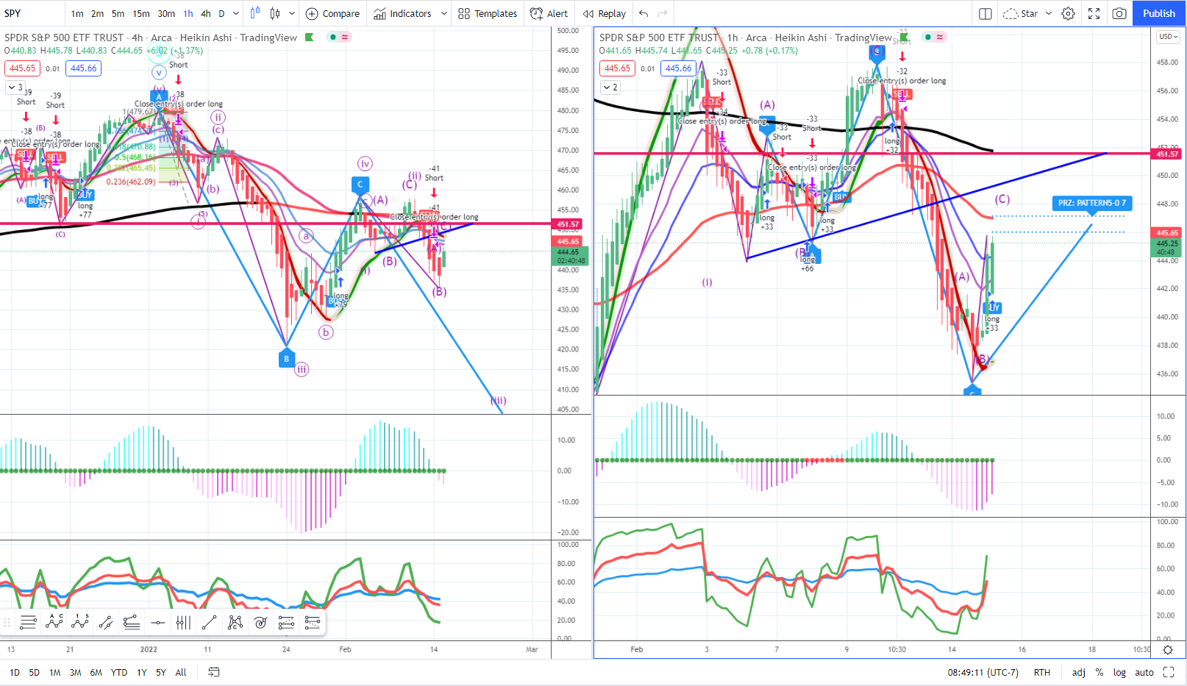This screenshot has width=1187, height=686.
Task: Expand the Star layout dropdown arrow
Action: (1049, 13)
